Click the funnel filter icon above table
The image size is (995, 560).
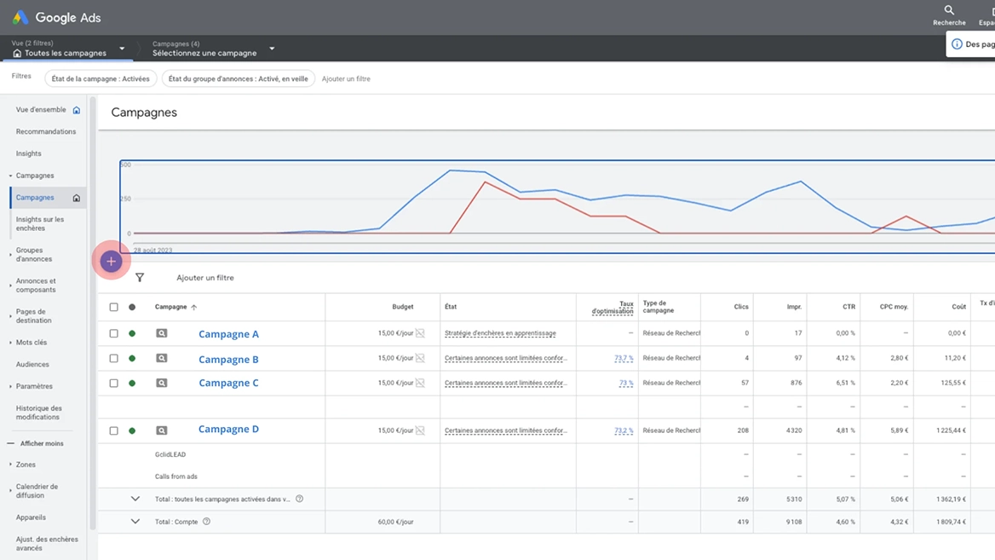point(140,278)
